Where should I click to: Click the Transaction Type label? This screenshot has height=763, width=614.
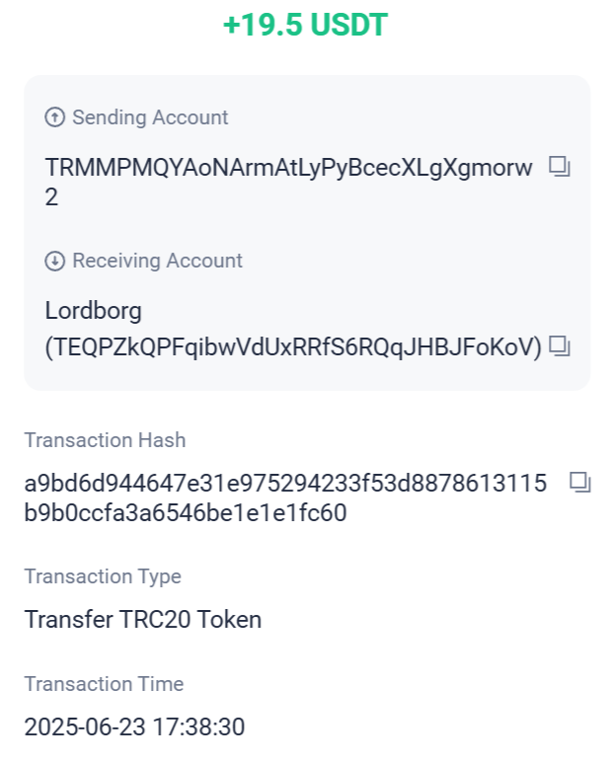103,576
